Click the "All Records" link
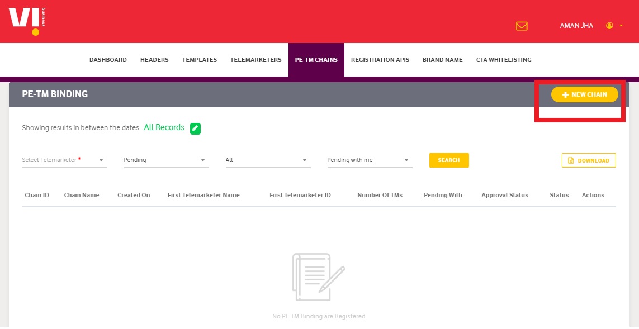The image size is (639, 329). coord(164,127)
